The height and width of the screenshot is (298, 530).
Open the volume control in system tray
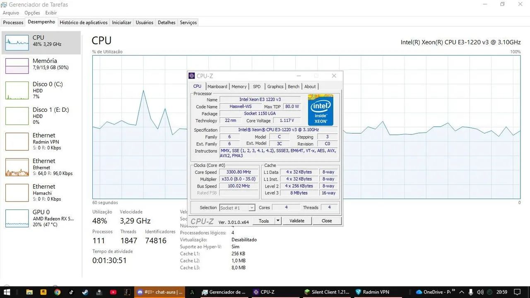pos(480,292)
